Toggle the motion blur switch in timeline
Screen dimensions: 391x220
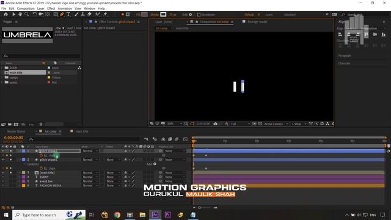coord(177,139)
